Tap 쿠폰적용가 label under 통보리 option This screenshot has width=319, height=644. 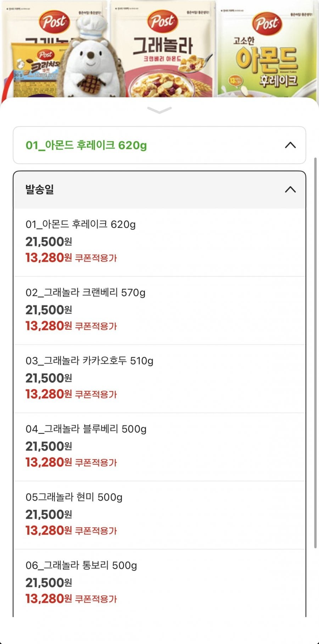click(96, 599)
